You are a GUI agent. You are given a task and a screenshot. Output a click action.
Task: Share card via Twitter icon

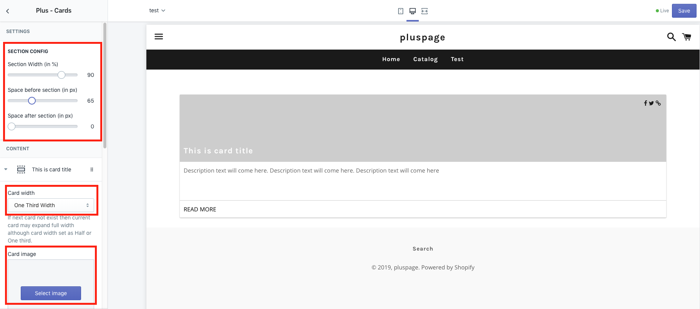tap(651, 103)
